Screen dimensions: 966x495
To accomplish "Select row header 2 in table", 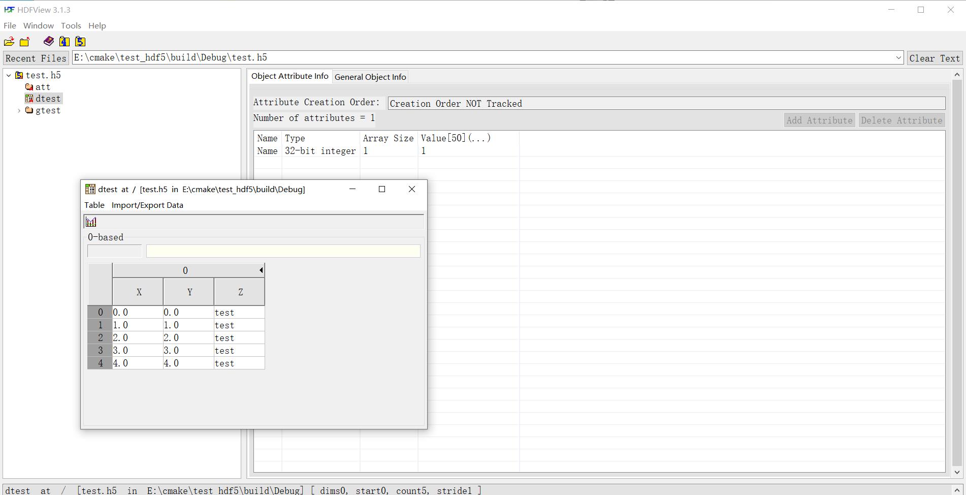I will (x=100, y=337).
